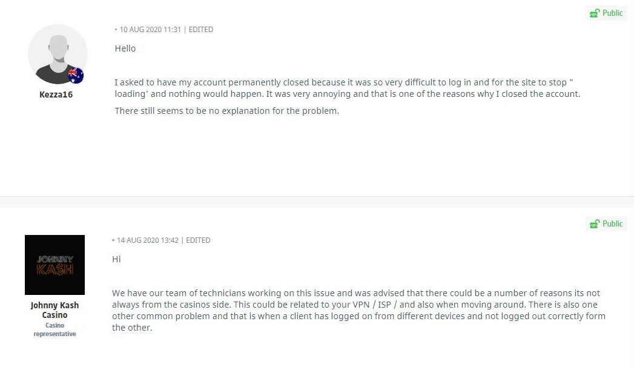Click the Hello greeting in Kezza16's post
The width and height of the screenshot is (634, 367).
coord(125,48)
